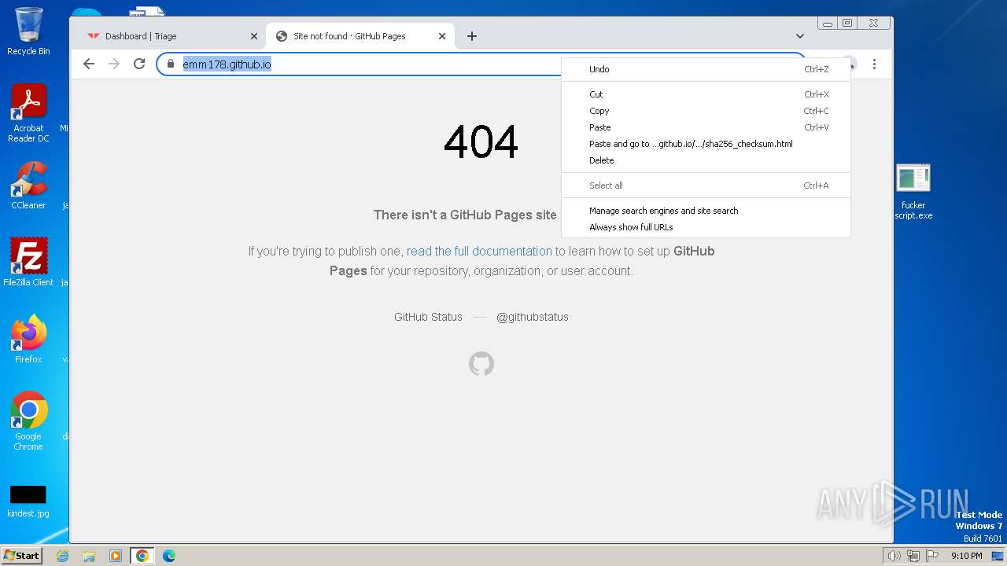Select kindest.jpg desktop file
This screenshot has width=1007, height=566.
point(28,502)
